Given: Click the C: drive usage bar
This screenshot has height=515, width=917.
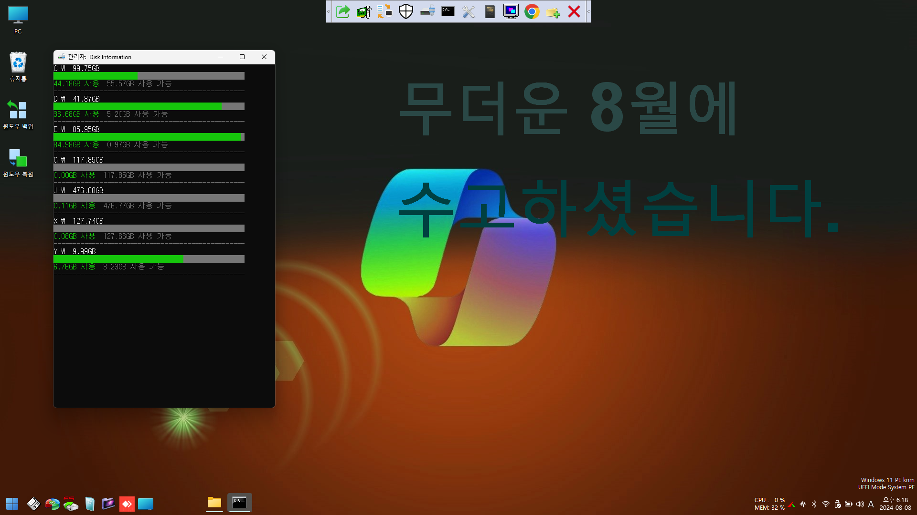Looking at the screenshot, I should tap(149, 76).
